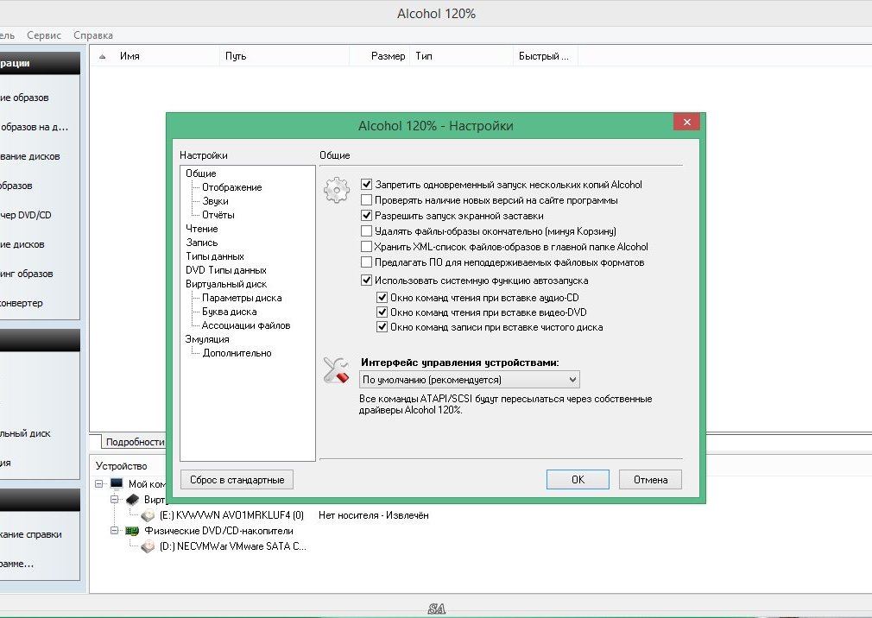This screenshot has height=618, width=872.
Task: Click the gear icon in the Общие section
Action: [x=337, y=191]
